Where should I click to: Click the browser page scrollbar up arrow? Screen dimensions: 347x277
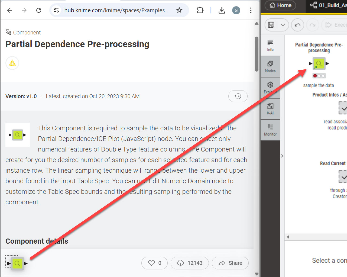257,24
